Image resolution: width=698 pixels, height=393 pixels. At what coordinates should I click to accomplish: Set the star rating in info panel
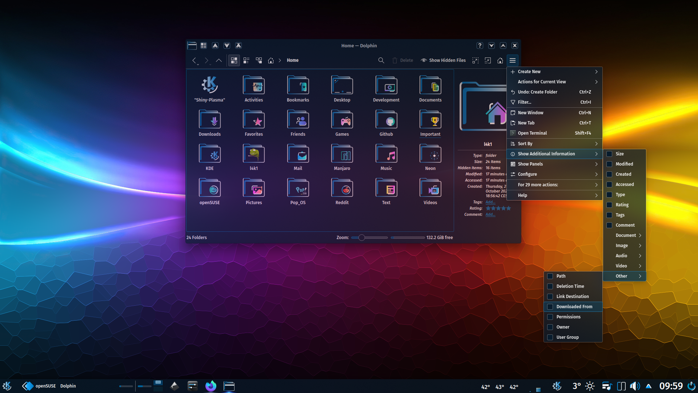(498, 208)
